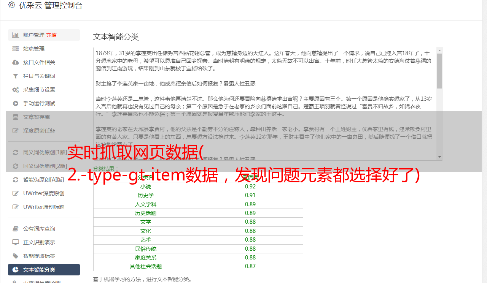Click the 0.91 confidence value
Viewport: 487px width, 283px height.
coord(250,195)
